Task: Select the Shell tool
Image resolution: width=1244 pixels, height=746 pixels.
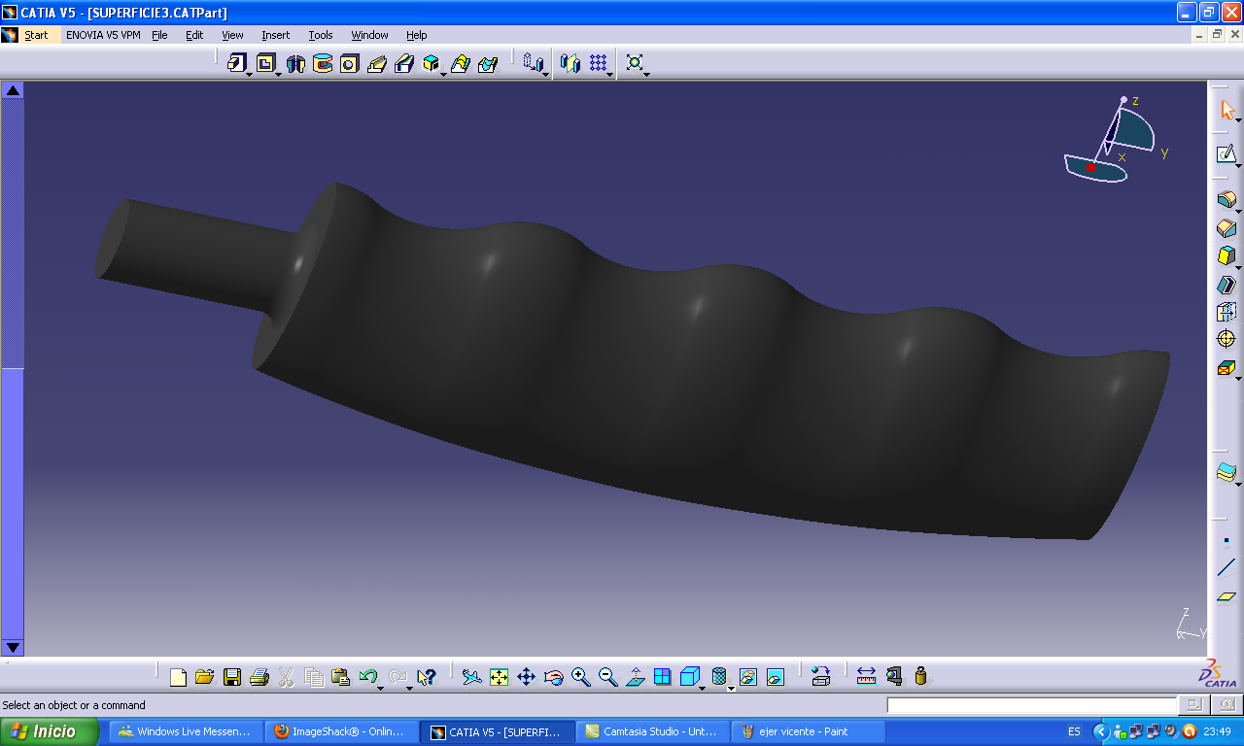Action: (x=1227, y=285)
